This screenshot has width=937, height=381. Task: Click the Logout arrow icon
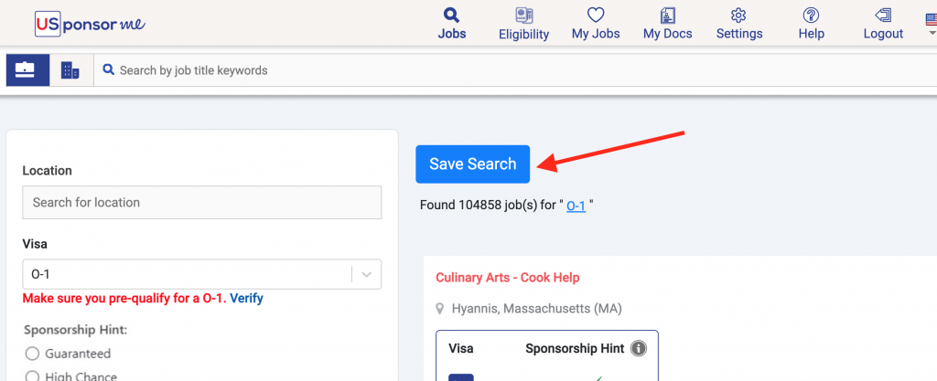click(883, 15)
